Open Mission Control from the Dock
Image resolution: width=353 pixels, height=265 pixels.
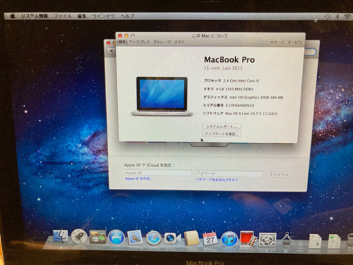(98, 237)
